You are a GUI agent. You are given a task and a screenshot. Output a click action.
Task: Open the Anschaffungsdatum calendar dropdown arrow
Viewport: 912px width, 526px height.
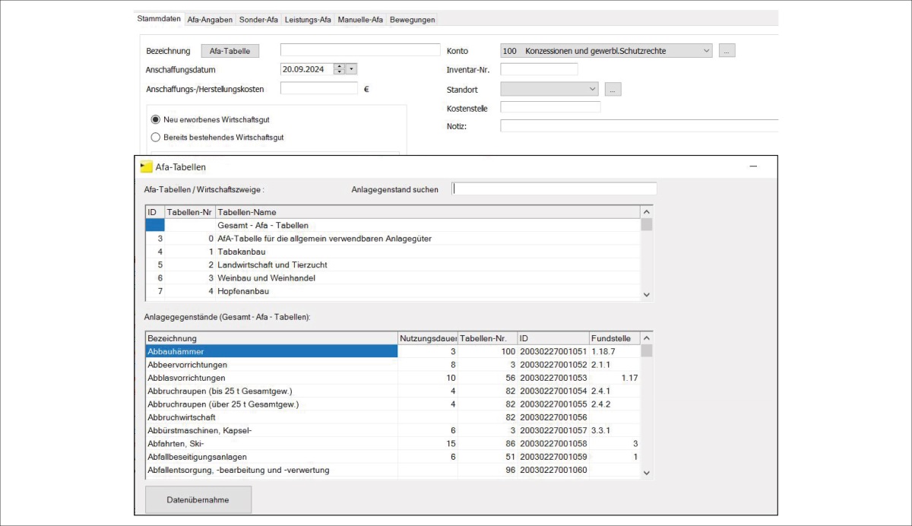tap(351, 69)
